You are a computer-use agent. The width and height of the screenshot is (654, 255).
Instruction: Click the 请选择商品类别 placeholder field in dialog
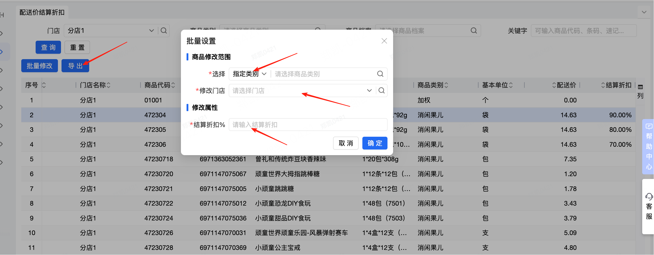point(323,74)
